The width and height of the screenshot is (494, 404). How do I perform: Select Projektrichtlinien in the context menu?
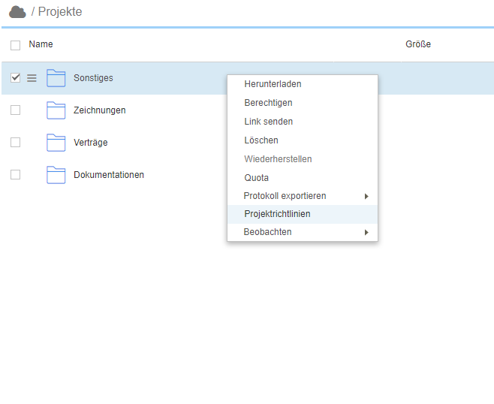(277, 214)
